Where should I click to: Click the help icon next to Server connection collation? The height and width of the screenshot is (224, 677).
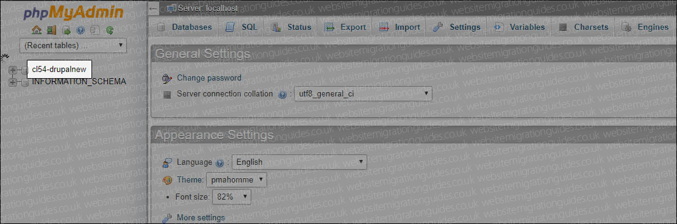pyautogui.click(x=283, y=94)
